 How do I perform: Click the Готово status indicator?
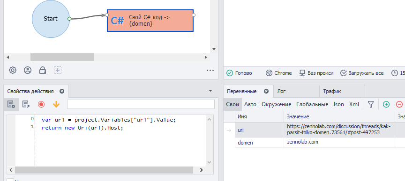pyautogui.click(x=239, y=73)
